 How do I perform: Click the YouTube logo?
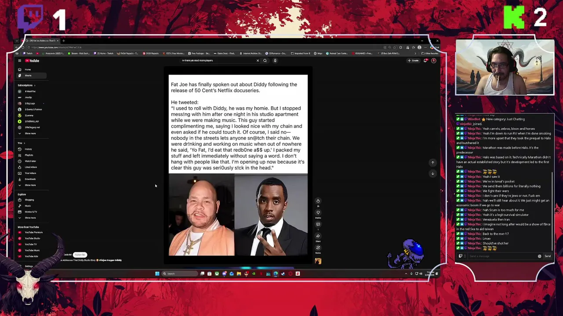coord(32,61)
